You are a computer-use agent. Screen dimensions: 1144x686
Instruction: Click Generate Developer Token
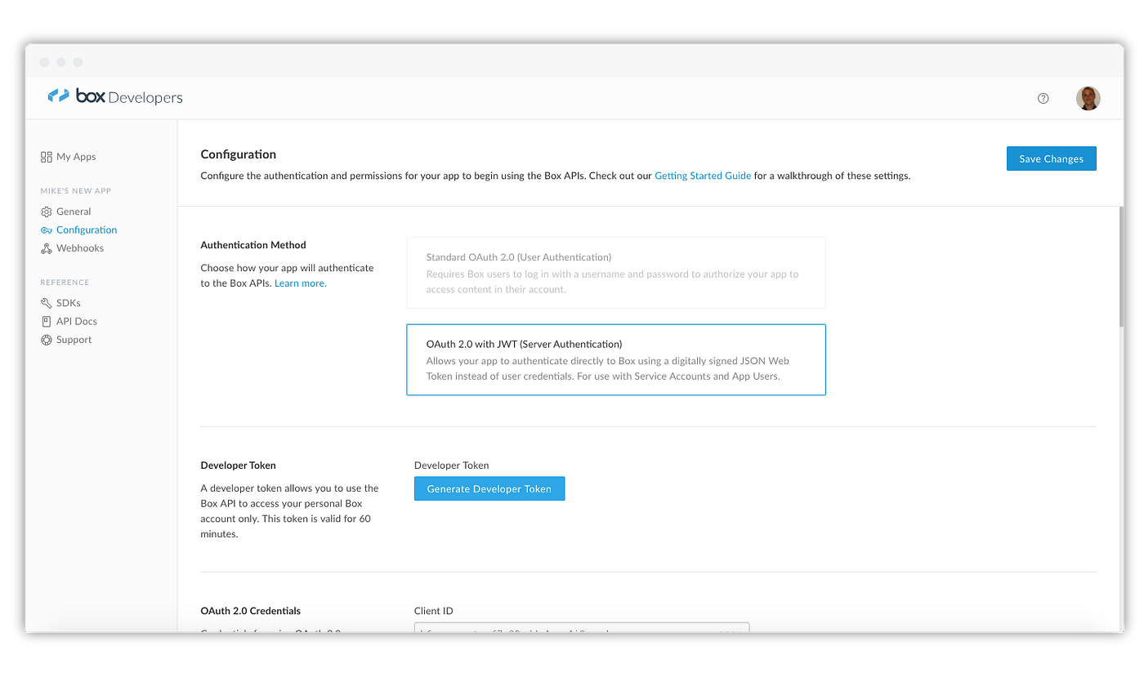(x=489, y=488)
